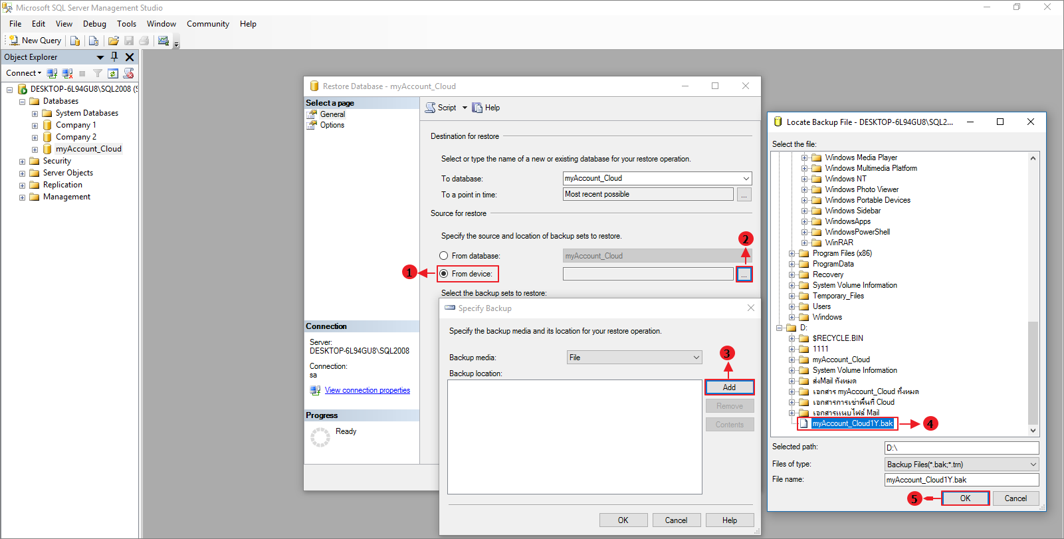Close the Specify Backup dialog
This screenshot has height=539, width=1064.
click(x=750, y=308)
